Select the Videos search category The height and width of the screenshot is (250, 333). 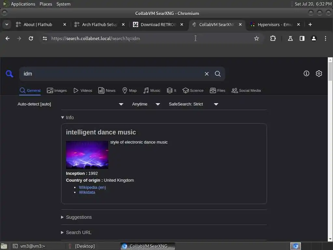(83, 90)
